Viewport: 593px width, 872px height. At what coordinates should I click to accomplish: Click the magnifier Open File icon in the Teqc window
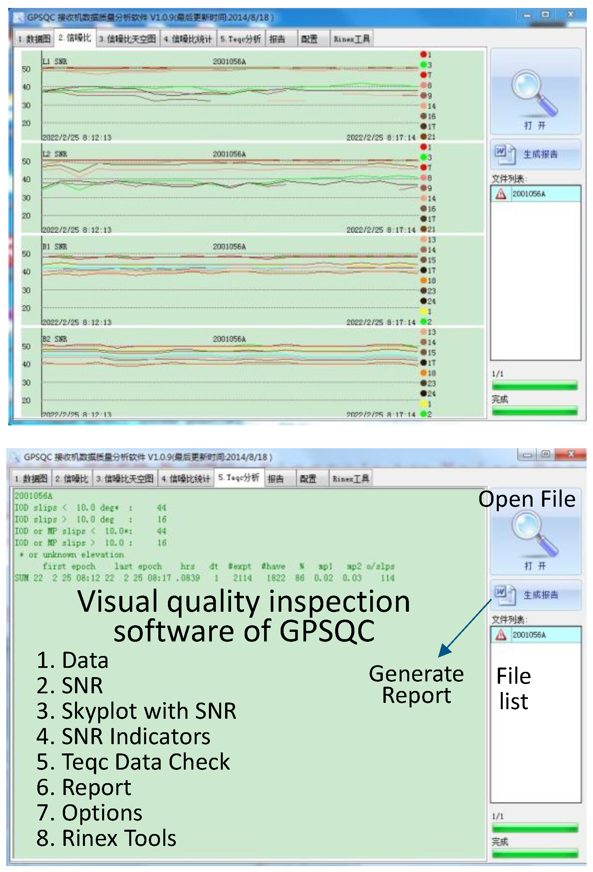(534, 534)
